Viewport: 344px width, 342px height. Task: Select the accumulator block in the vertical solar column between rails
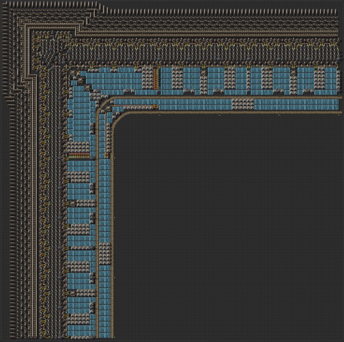pos(105,254)
